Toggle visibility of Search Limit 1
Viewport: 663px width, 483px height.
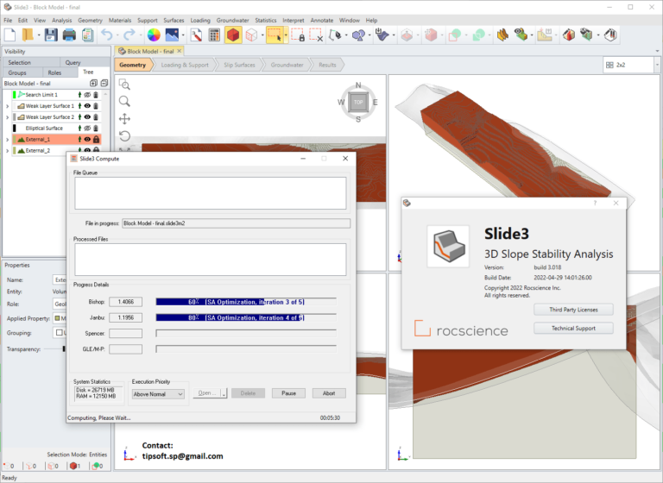(x=87, y=95)
